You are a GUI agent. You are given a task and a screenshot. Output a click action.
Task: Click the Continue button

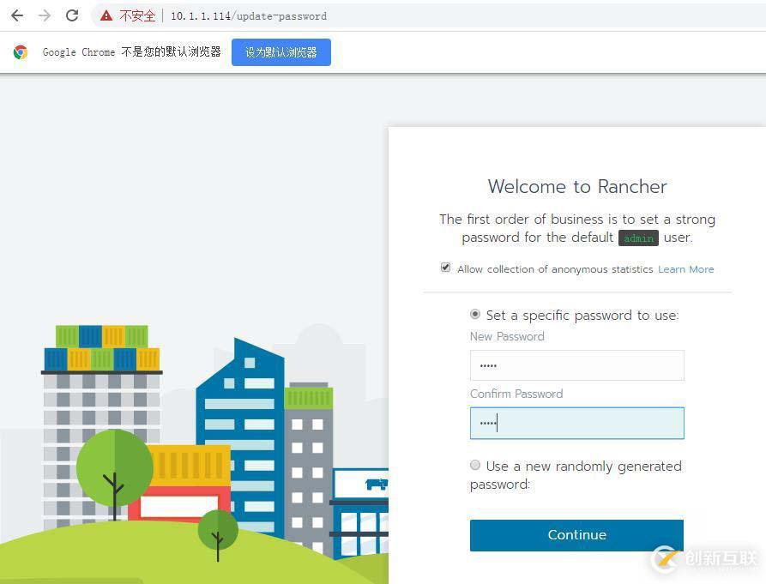576,535
